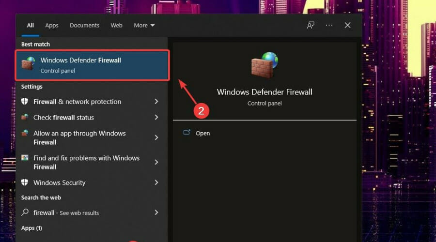Expand Allow an app through Windows Firewall chevron
This screenshot has width=436, height=242.
pyautogui.click(x=156, y=137)
